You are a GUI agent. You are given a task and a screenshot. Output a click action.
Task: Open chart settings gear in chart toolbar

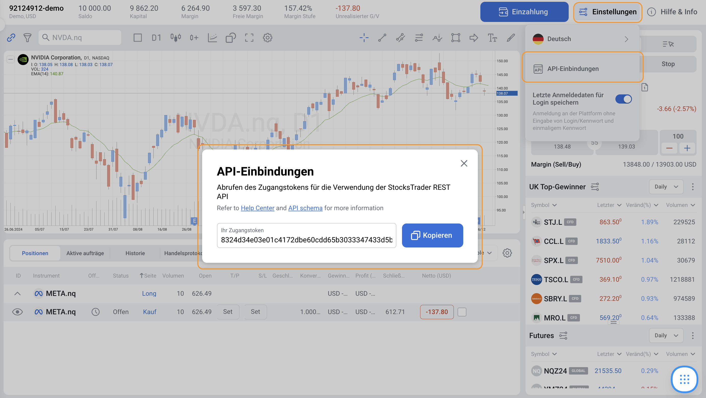click(267, 38)
